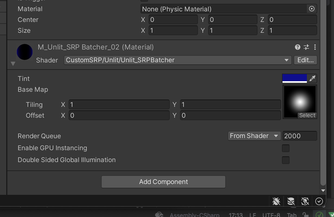The width and height of the screenshot is (334, 217).
Task: Click the Center X input field
Action: pyautogui.click(x=173, y=20)
